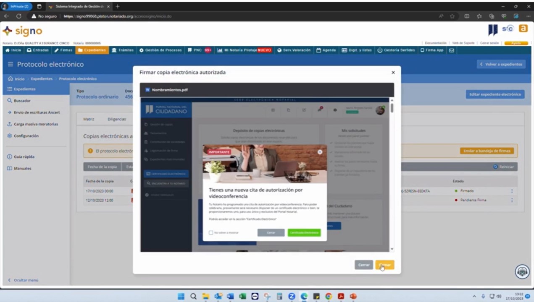Close the Firmar copia electrónica dialog
Viewport: 534px width, 302px height.
[x=393, y=73]
